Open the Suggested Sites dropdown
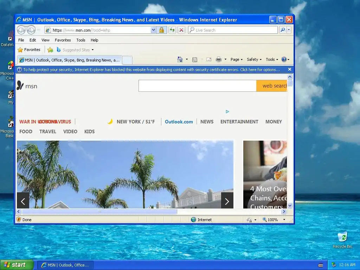 pyautogui.click(x=75, y=50)
